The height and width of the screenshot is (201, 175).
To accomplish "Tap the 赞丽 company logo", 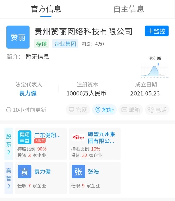I will coord(18,37).
